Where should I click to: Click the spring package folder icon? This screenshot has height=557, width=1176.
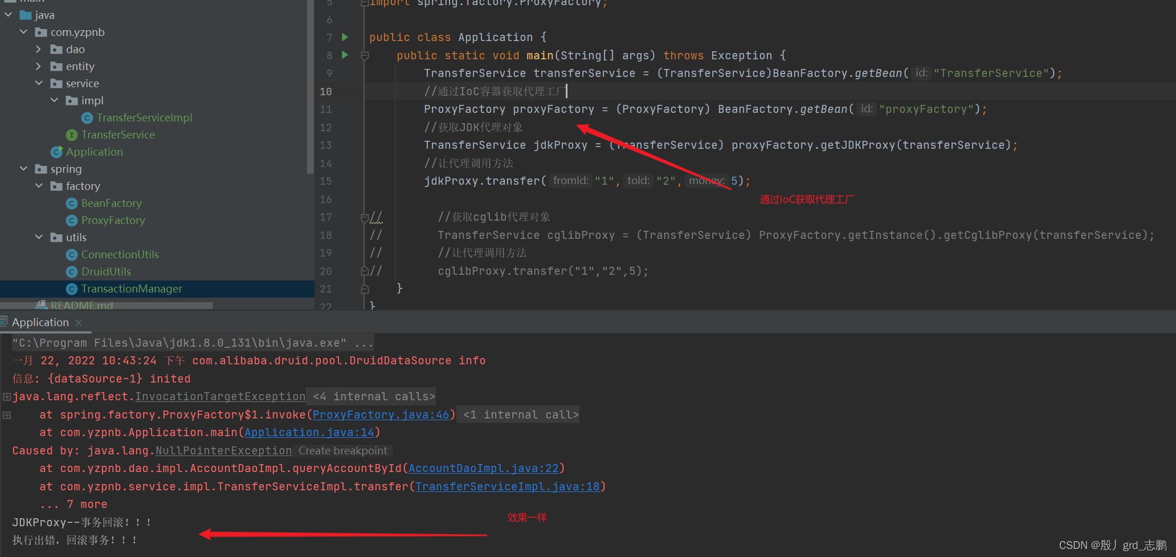pyautogui.click(x=41, y=169)
